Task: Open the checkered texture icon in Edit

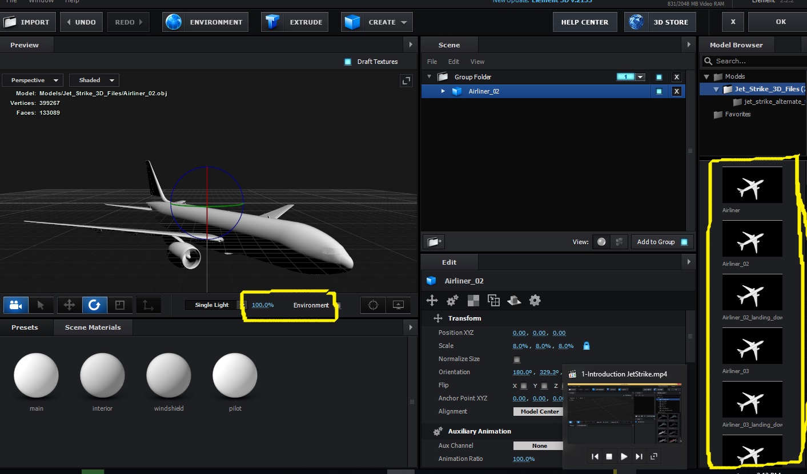Action: (x=473, y=300)
